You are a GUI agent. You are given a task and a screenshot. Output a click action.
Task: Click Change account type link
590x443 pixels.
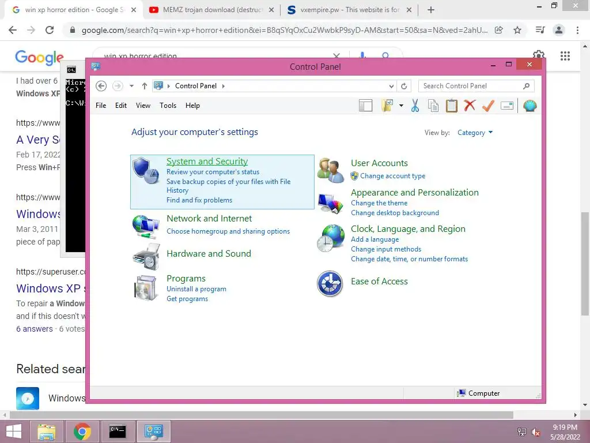coord(392,176)
